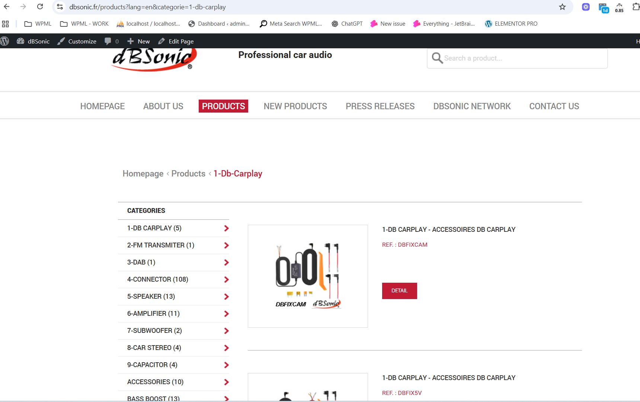The width and height of the screenshot is (640, 402).
Task: Open the Dashboard admin bookmark
Action: point(219,24)
